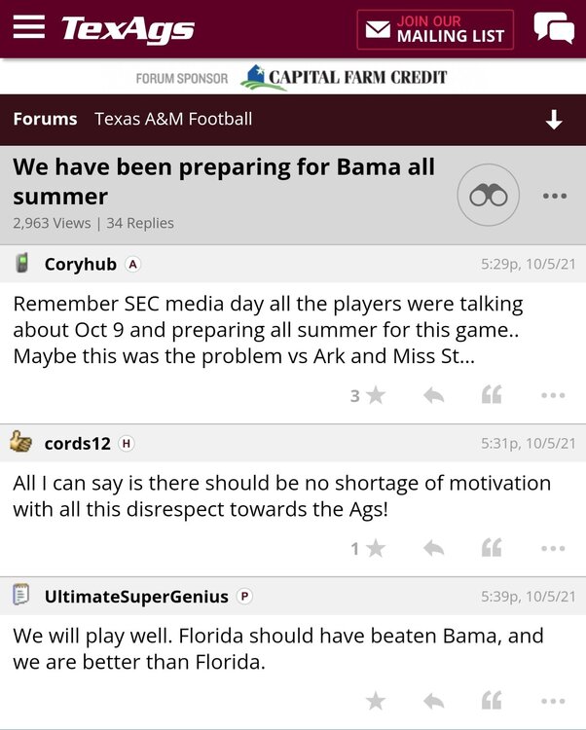Visit the Capital Farm Credit sponsor banner
586x730 pixels.
(344, 78)
